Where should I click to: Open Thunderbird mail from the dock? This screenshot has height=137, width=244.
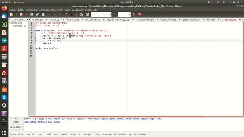click(x=4, y=16)
